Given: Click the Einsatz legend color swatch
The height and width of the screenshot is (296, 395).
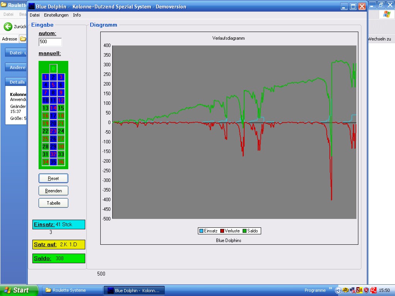Looking at the screenshot, I should (201, 231).
